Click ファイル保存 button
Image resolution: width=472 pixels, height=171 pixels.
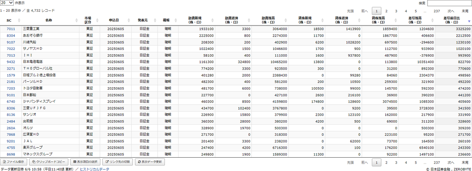pyautogui.click(x=14, y=162)
